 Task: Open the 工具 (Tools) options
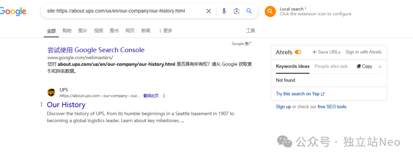click(250, 31)
